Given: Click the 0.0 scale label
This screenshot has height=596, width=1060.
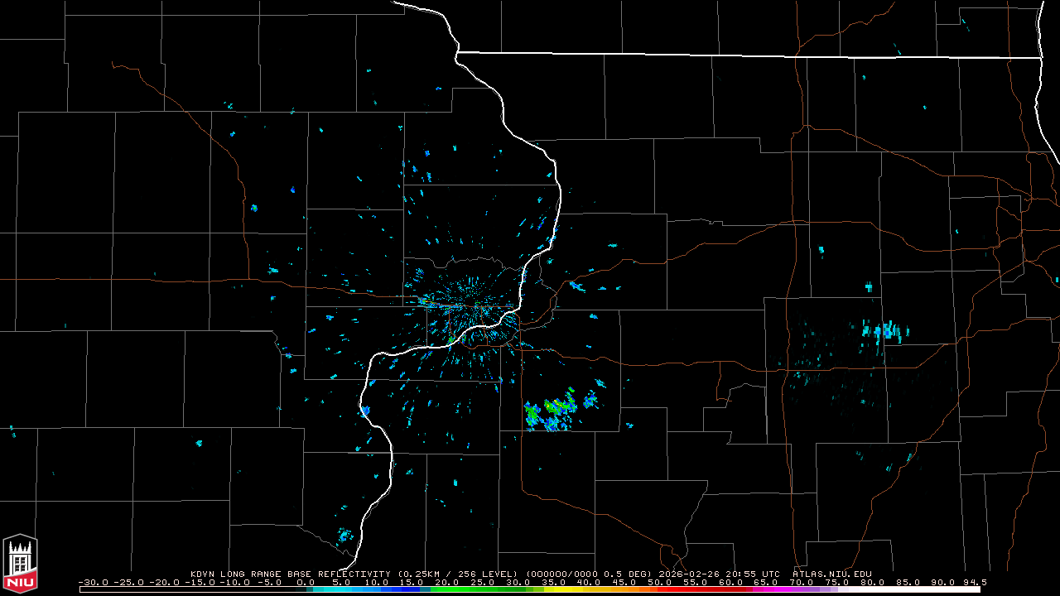Looking at the screenshot, I should coord(306,582).
